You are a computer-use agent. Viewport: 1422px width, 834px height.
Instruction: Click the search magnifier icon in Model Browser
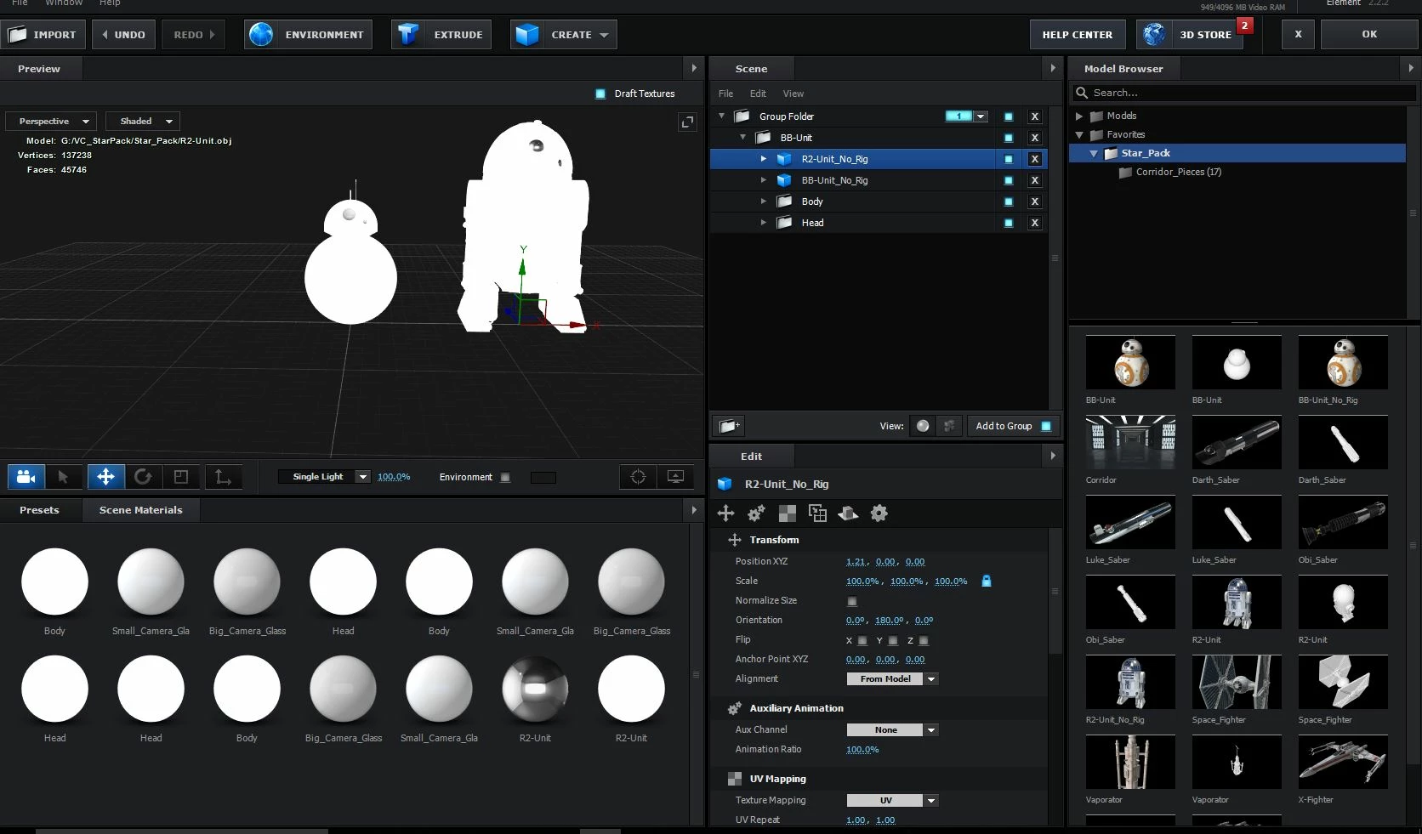click(1082, 93)
